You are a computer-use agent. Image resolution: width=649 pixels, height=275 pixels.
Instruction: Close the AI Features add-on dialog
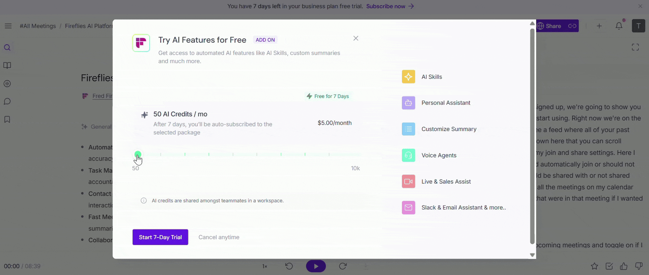point(356,39)
